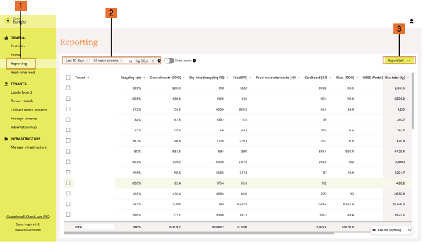423x244 pixels.
Task: Open the Last 30 days date dropdown
Action: (x=77, y=61)
